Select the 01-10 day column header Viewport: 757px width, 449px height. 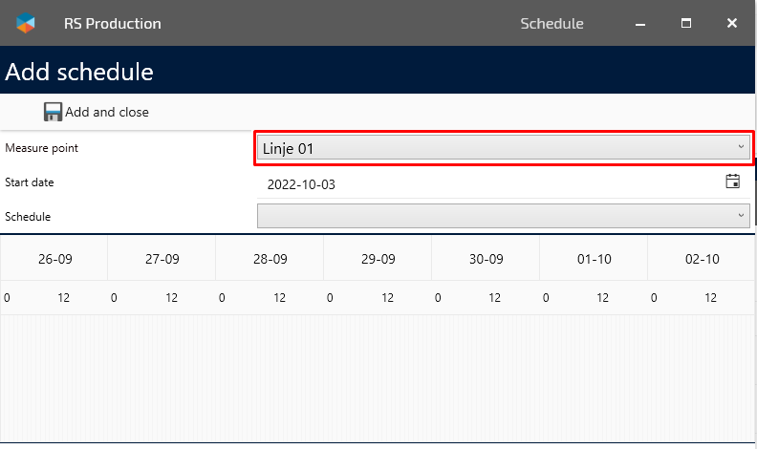click(x=595, y=259)
